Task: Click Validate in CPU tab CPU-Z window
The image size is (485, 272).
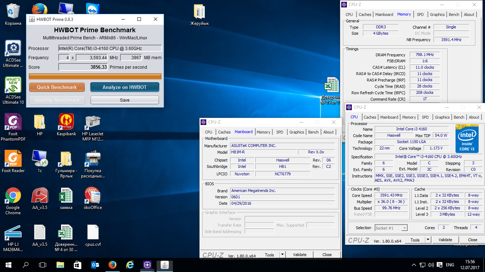Action: pos(445,240)
